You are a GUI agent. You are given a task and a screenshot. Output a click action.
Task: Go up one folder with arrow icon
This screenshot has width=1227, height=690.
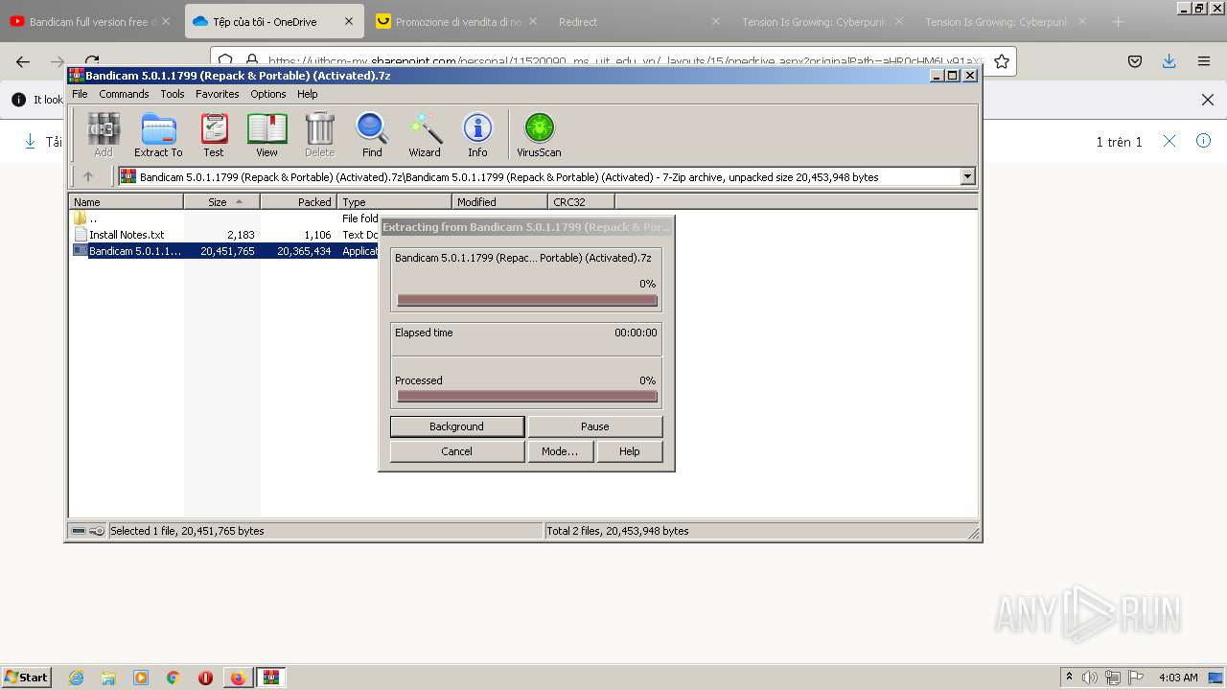88,176
